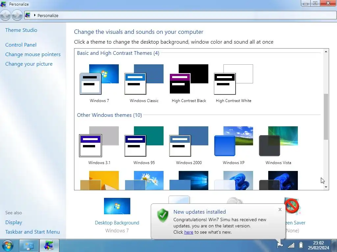Open Control Panel link
This screenshot has width=337, height=252.
pos(21,45)
